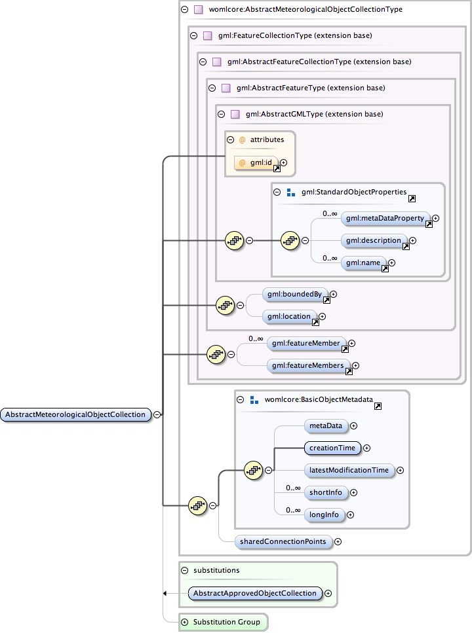Collapse womlcore:BasicObjectMetadata group
The image size is (472, 633).
[x=240, y=400]
